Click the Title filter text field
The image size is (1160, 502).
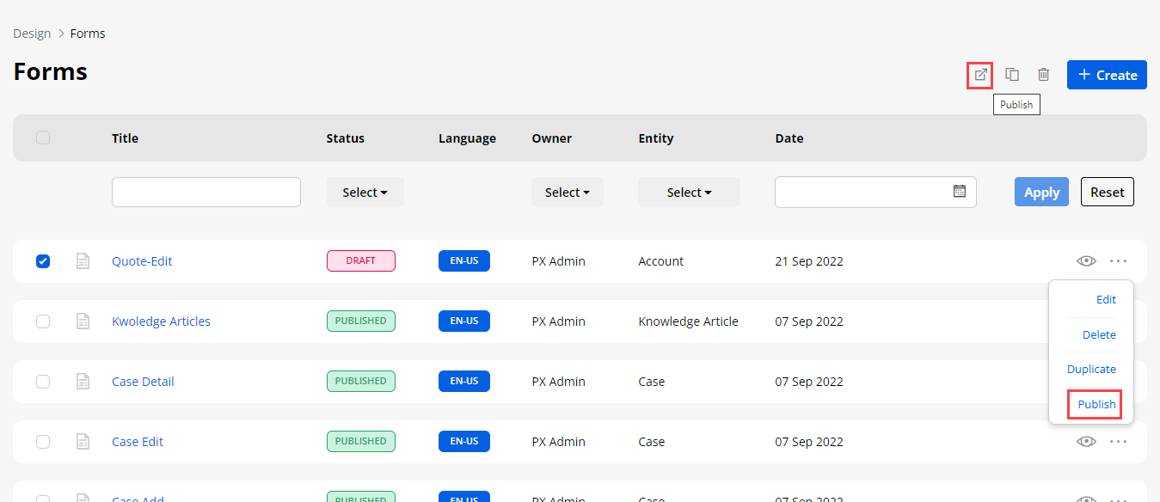206,193
